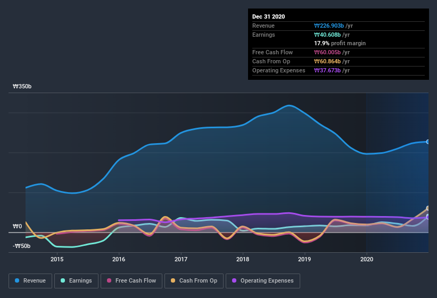Image resolution: width=437 pixels, height=298 pixels.
Task: Click the pink Free Cash Flow legend dot
Action: pos(109,280)
